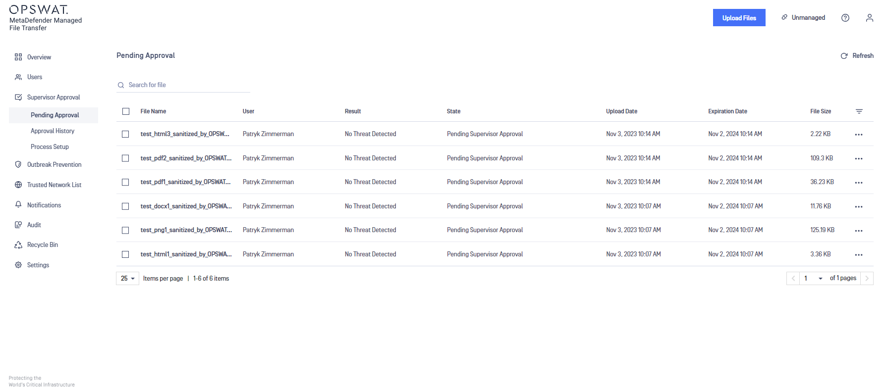
Task: Click file name test_docx1_sanitized_by_OPSWA
Action: point(186,206)
